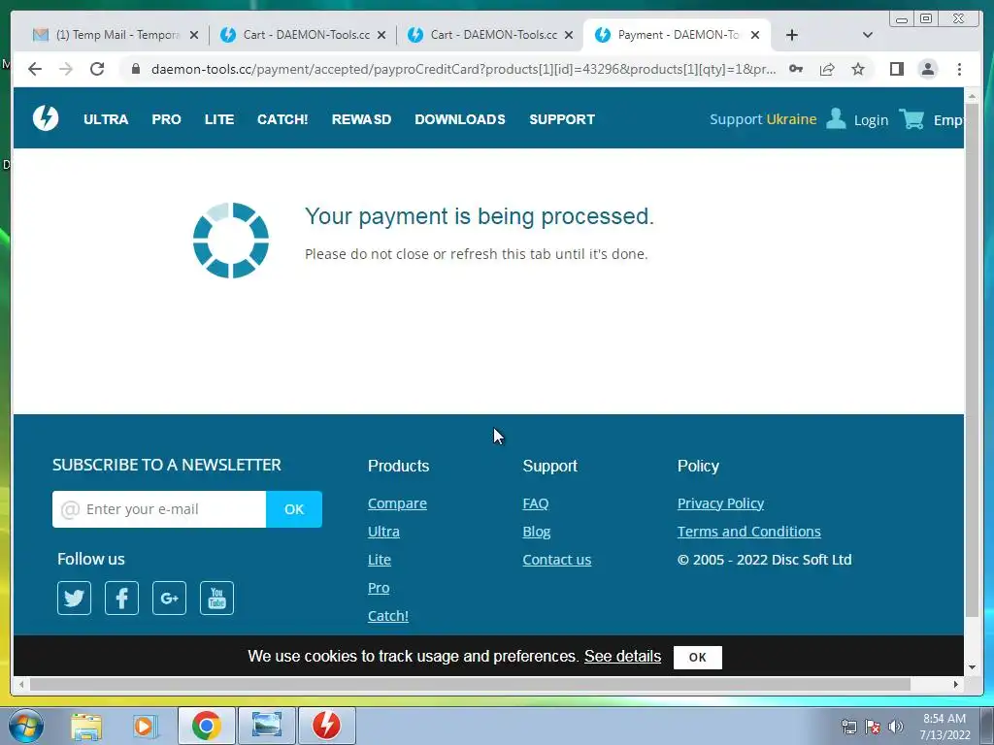Click Support Ukraine link

[x=763, y=119]
